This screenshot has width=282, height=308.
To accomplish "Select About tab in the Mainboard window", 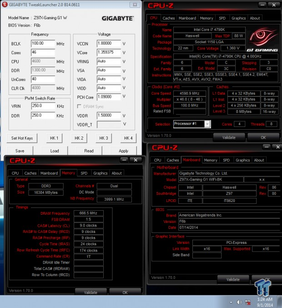I will [x=259, y=160].
